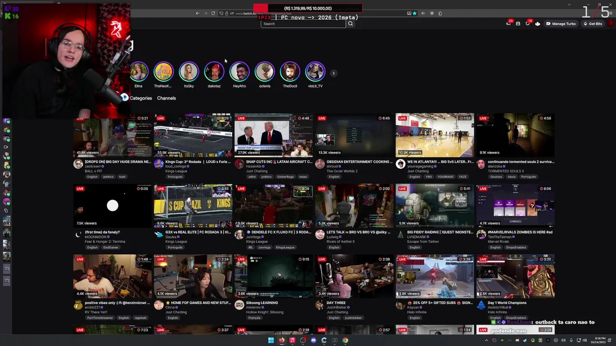Open Firefox from the taskbar
This screenshot has width=616, height=346.
[x=282, y=340]
